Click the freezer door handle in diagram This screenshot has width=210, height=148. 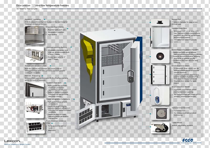click(130, 76)
